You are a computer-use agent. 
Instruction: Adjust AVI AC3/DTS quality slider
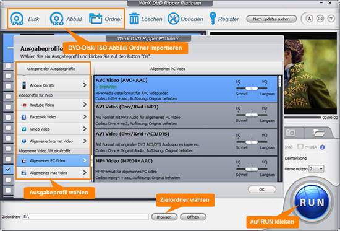252,142
